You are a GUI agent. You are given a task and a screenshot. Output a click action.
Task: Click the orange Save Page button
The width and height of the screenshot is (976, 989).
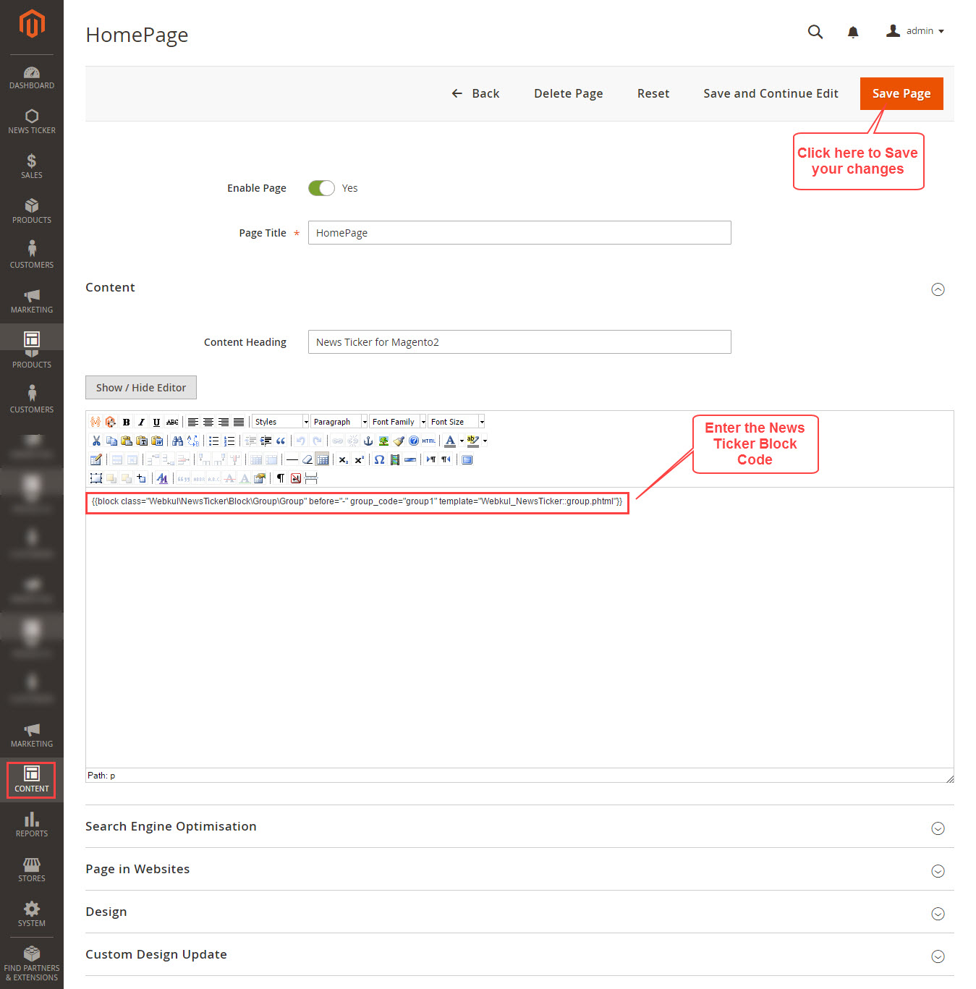click(x=901, y=93)
